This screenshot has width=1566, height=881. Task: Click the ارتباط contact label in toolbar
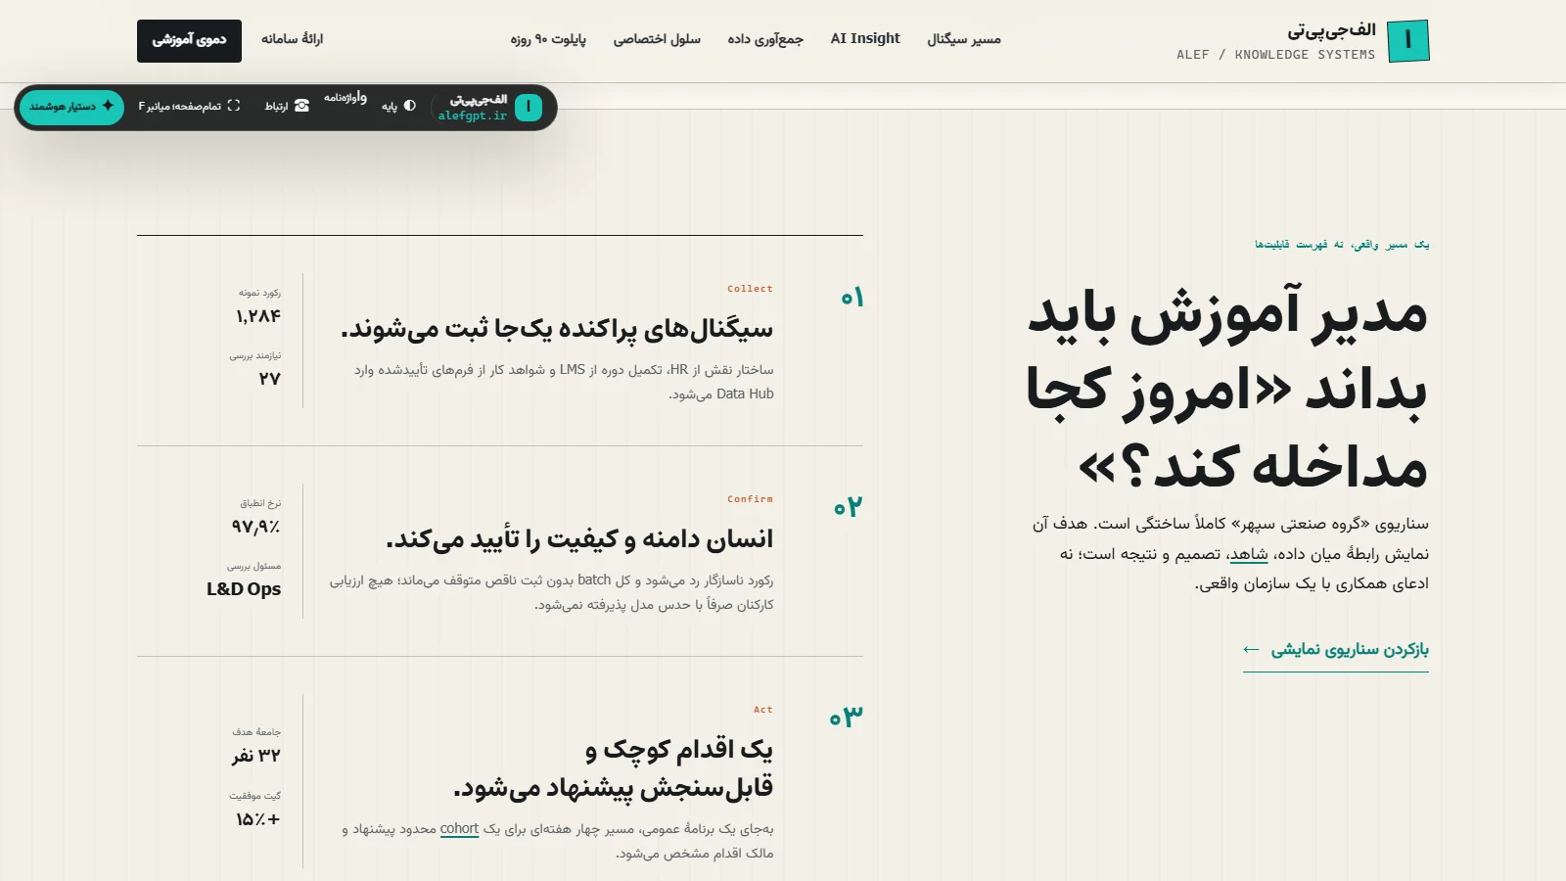[276, 106]
